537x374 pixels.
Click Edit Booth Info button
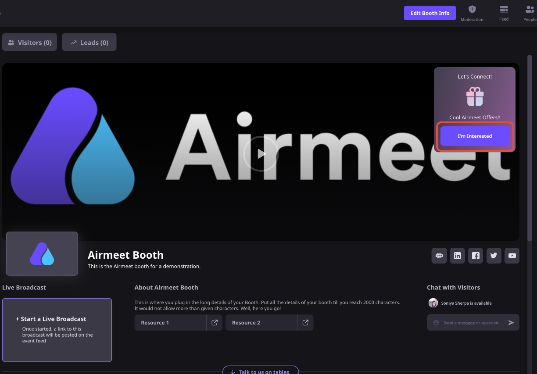coord(430,13)
